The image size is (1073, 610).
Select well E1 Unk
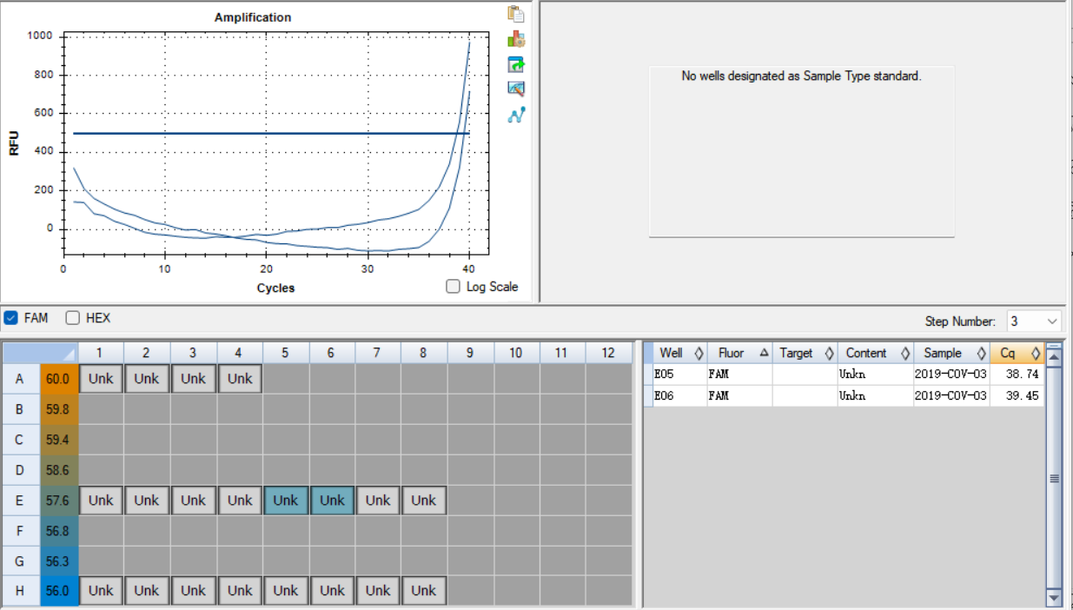coord(101,501)
